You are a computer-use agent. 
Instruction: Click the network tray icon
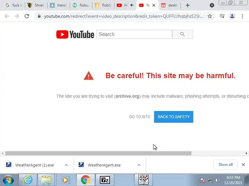pos(210,180)
